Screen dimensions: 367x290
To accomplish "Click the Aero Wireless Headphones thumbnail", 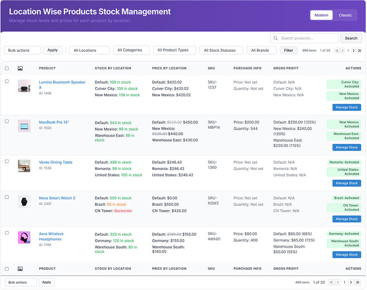I will (x=24, y=238).
